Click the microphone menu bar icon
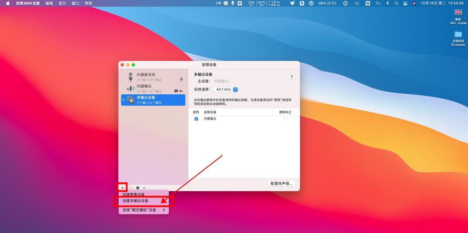The width and height of the screenshot is (468, 233). [x=233, y=3]
